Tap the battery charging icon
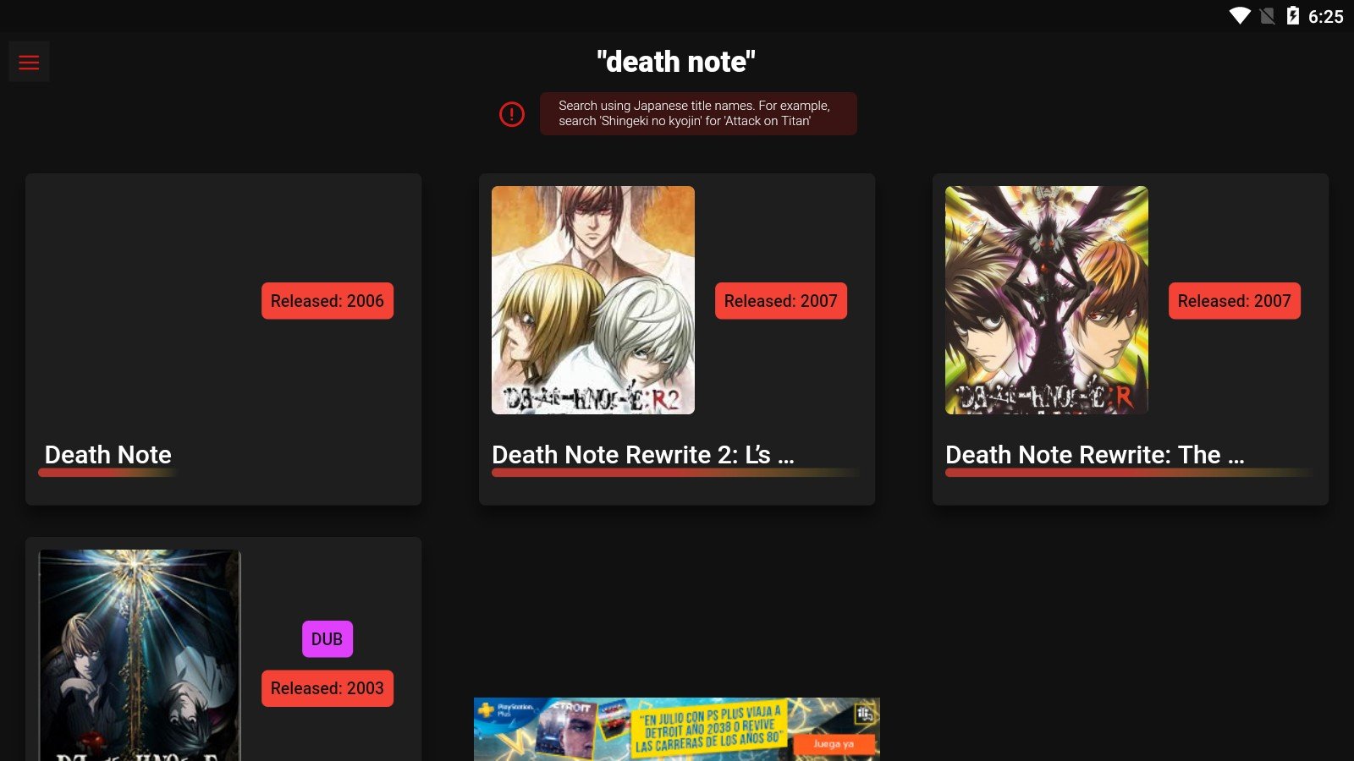1354x761 pixels. pos(1292,16)
